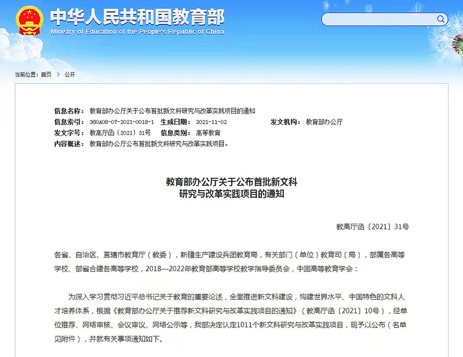Click the right-aligned document number 教高厅函〔2021〕31号
Screen dimensions: 463x357
[x=372, y=227]
